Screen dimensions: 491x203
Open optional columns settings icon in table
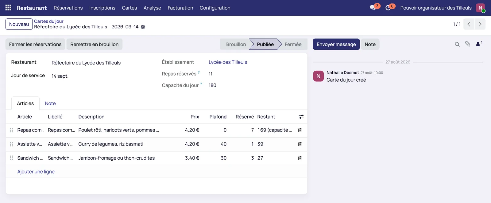(x=301, y=117)
